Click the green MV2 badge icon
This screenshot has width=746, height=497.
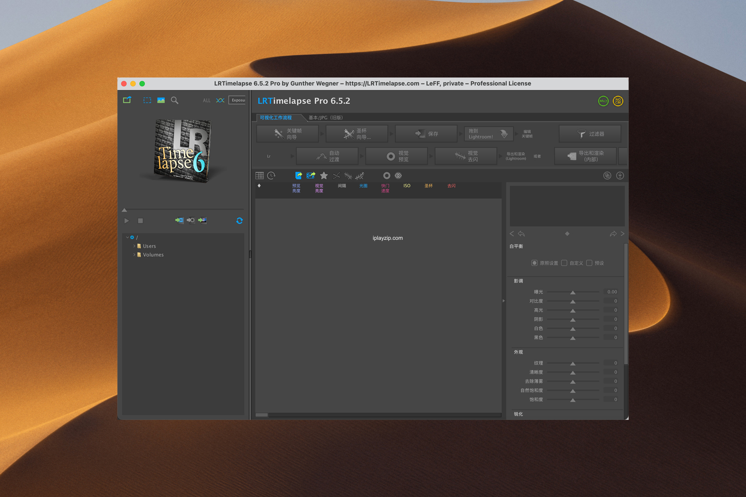(603, 101)
